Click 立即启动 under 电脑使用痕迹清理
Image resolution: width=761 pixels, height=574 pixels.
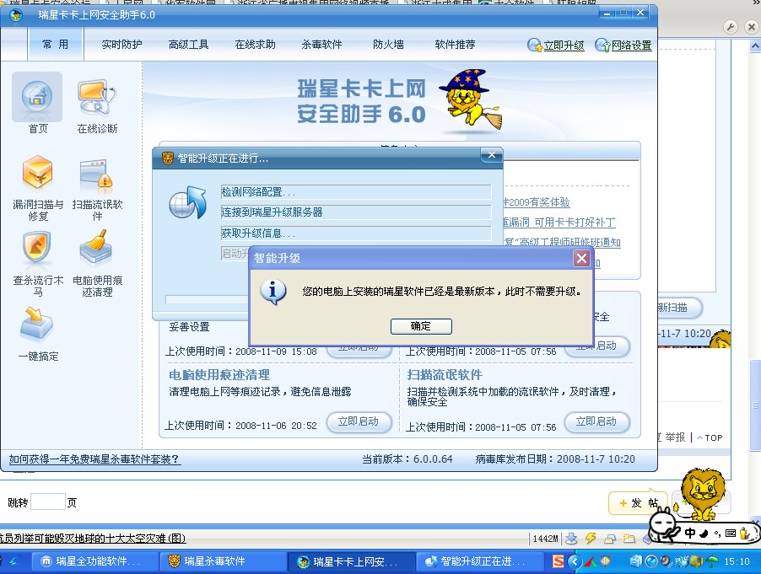click(x=359, y=421)
